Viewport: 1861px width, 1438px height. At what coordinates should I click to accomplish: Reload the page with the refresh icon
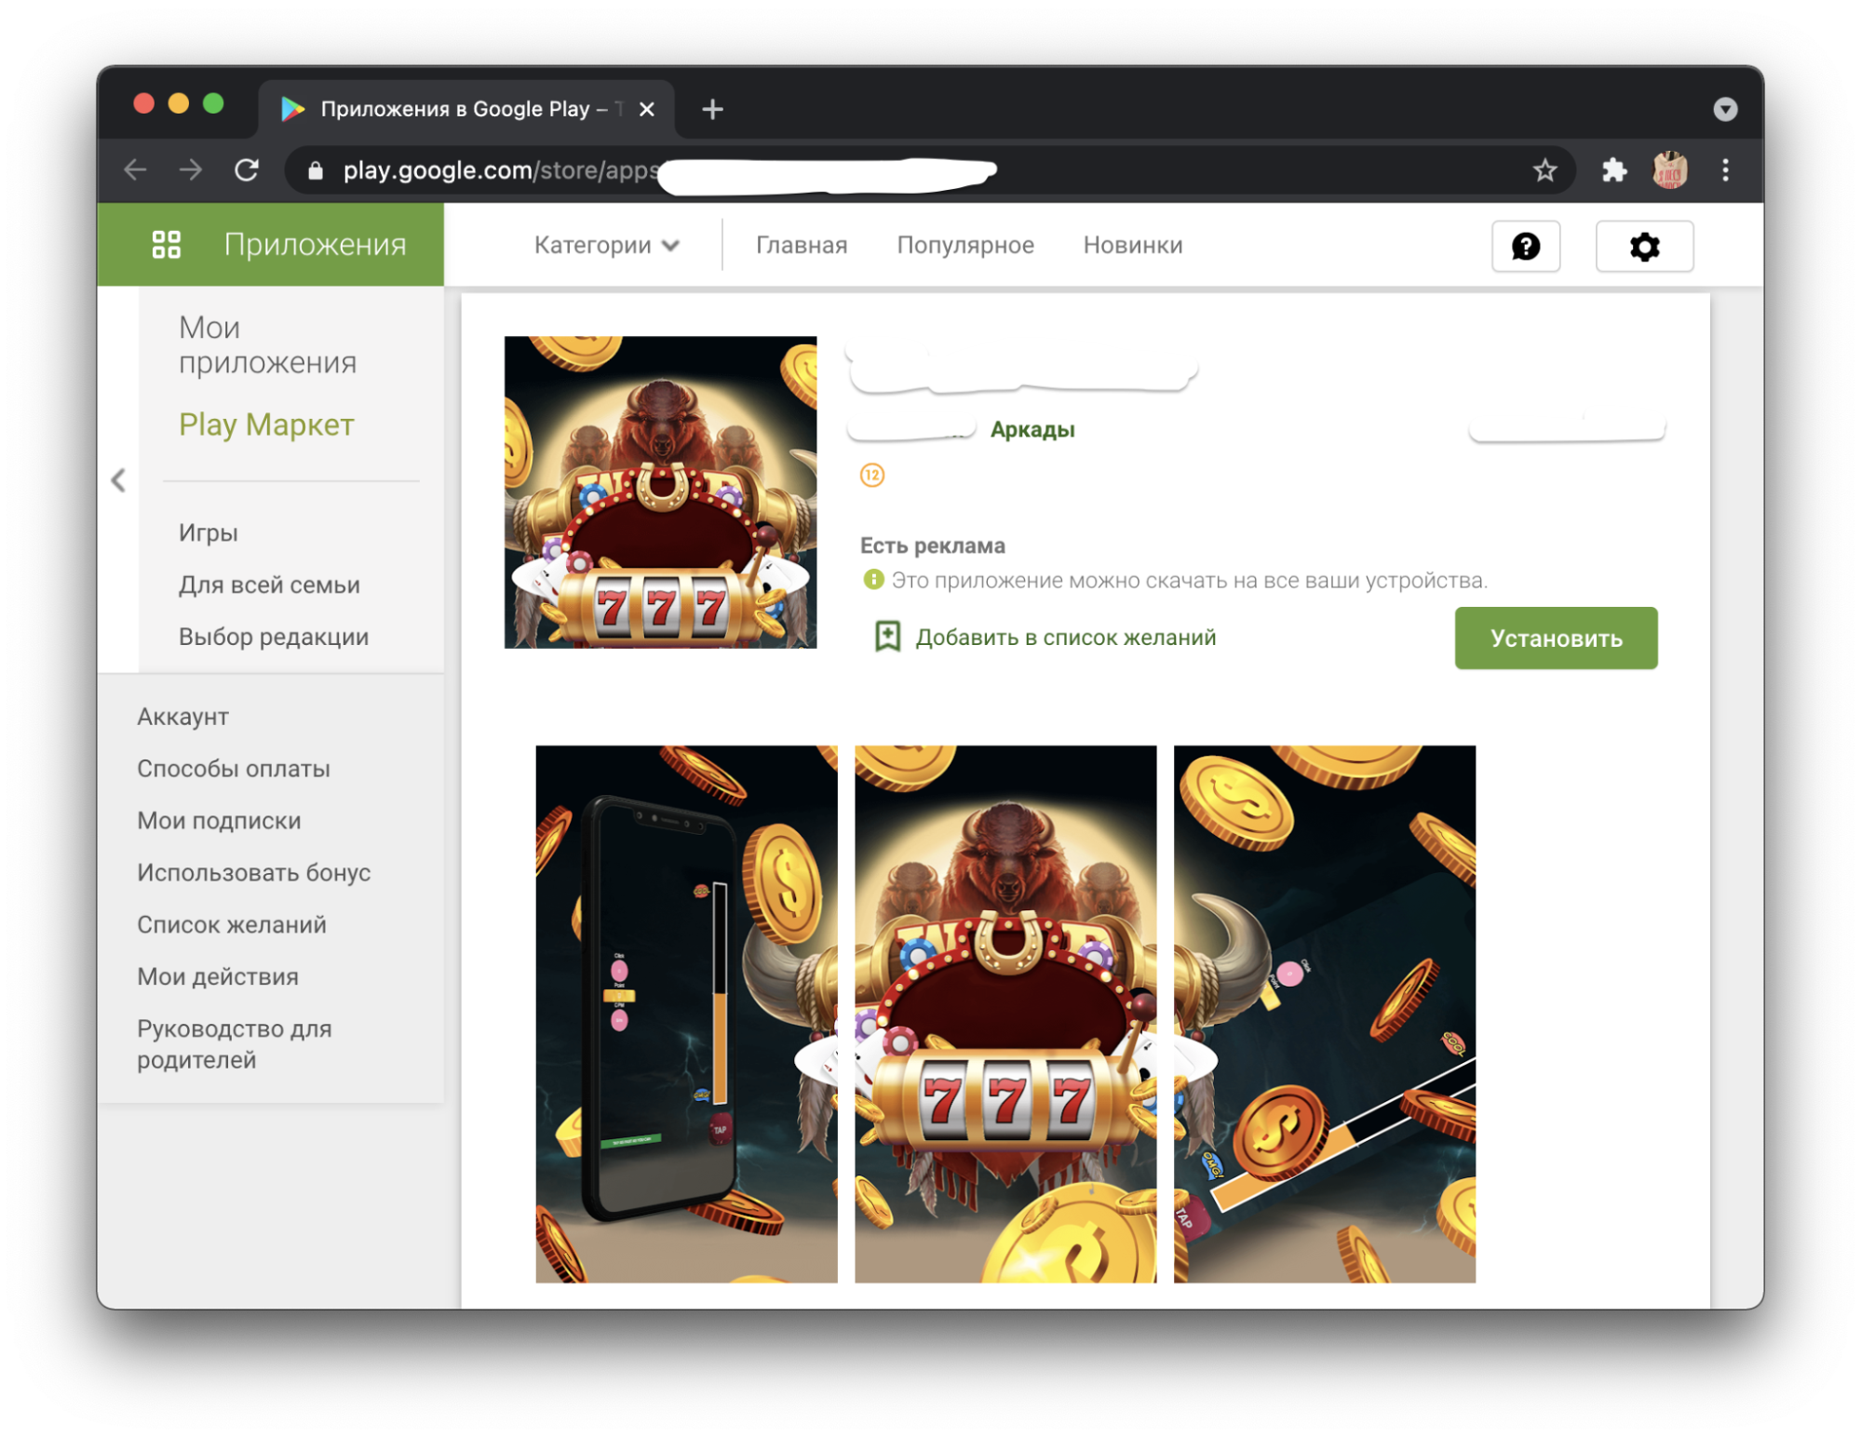(x=247, y=170)
